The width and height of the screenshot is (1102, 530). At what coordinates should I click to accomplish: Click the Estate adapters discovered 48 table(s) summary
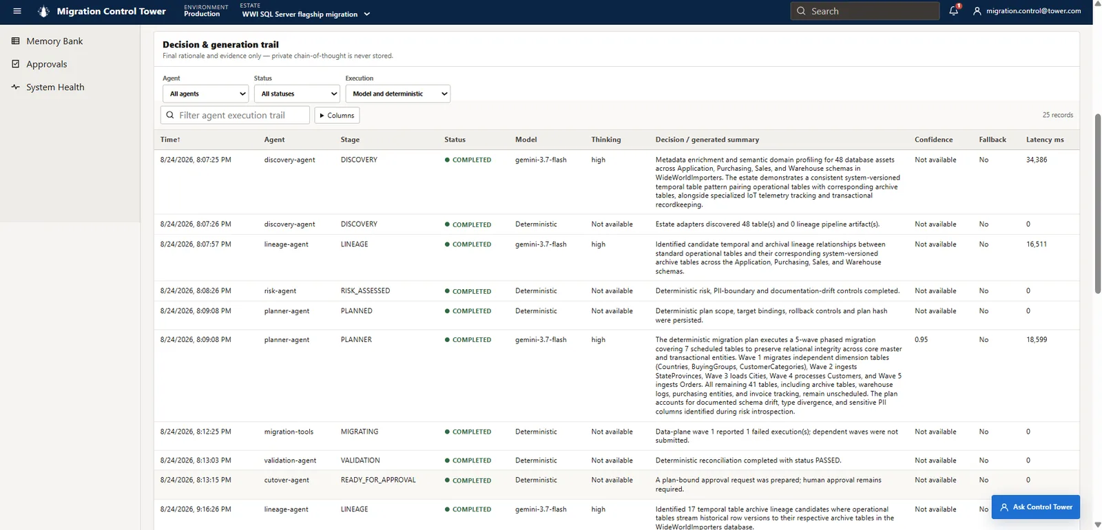click(x=767, y=224)
